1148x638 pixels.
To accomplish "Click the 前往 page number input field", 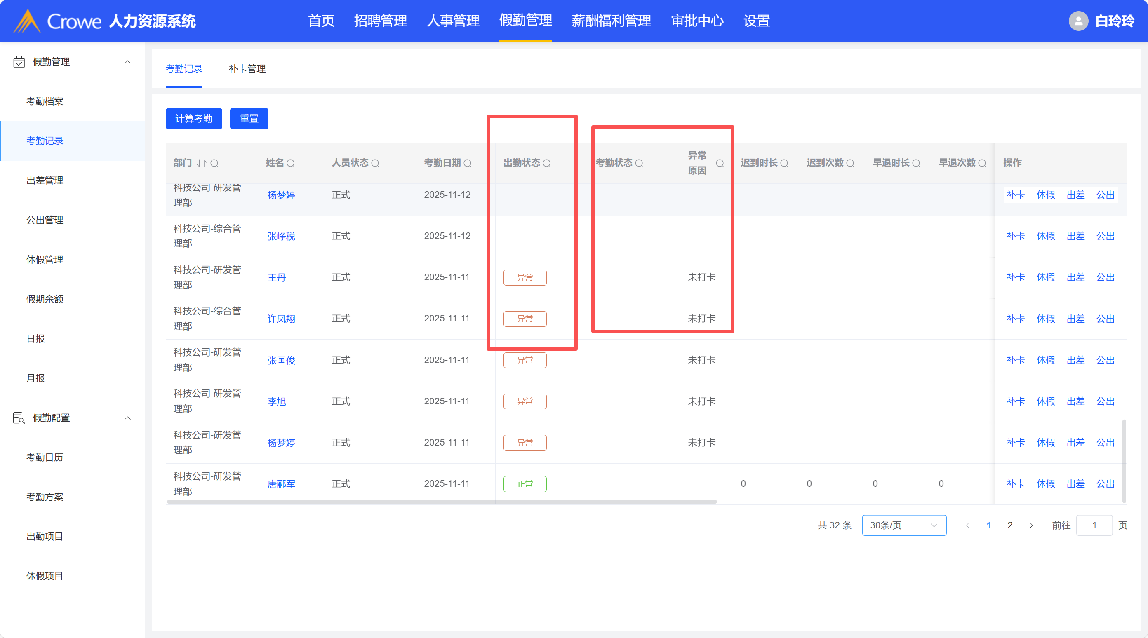I will 1094,525.
